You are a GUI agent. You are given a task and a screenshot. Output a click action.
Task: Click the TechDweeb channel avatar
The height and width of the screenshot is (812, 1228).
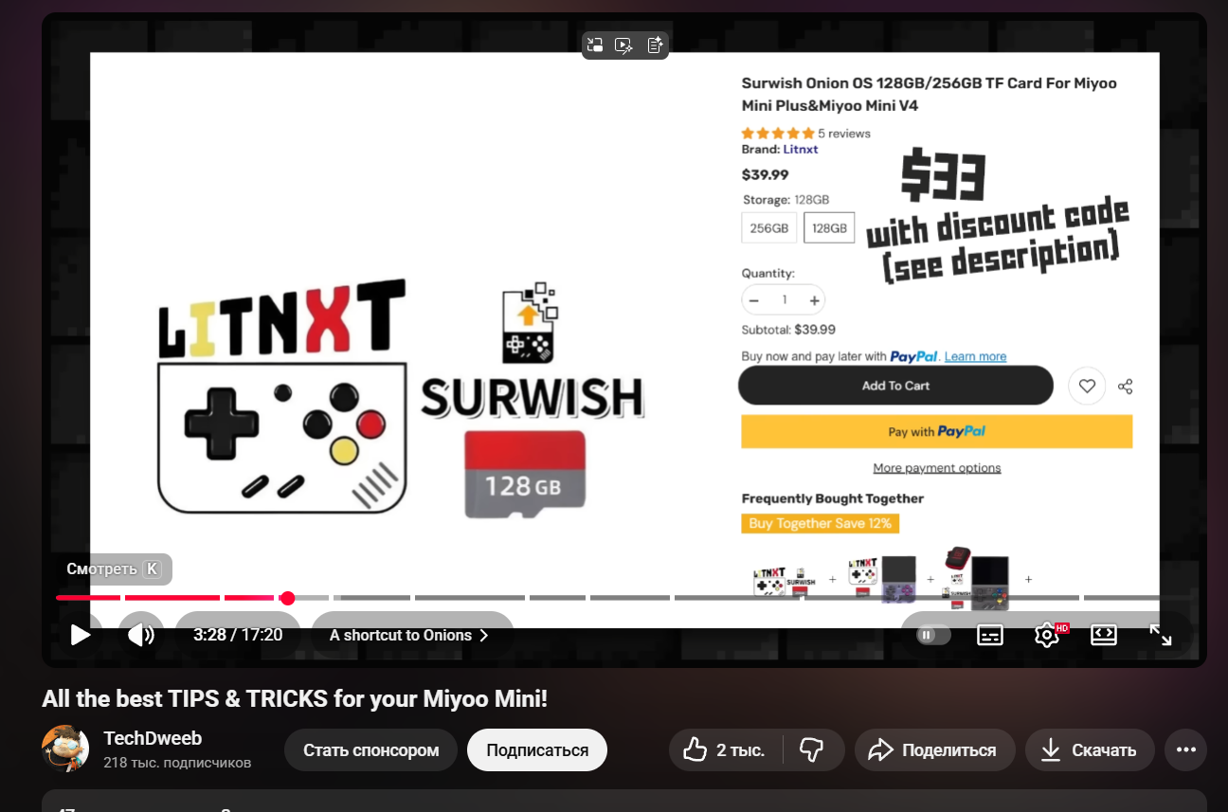65,749
